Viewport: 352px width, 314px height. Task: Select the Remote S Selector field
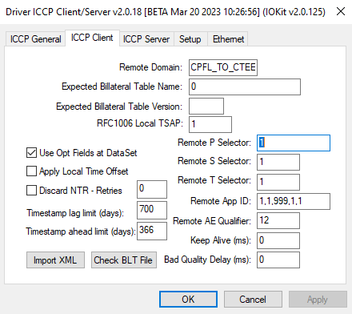[x=278, y=162]
